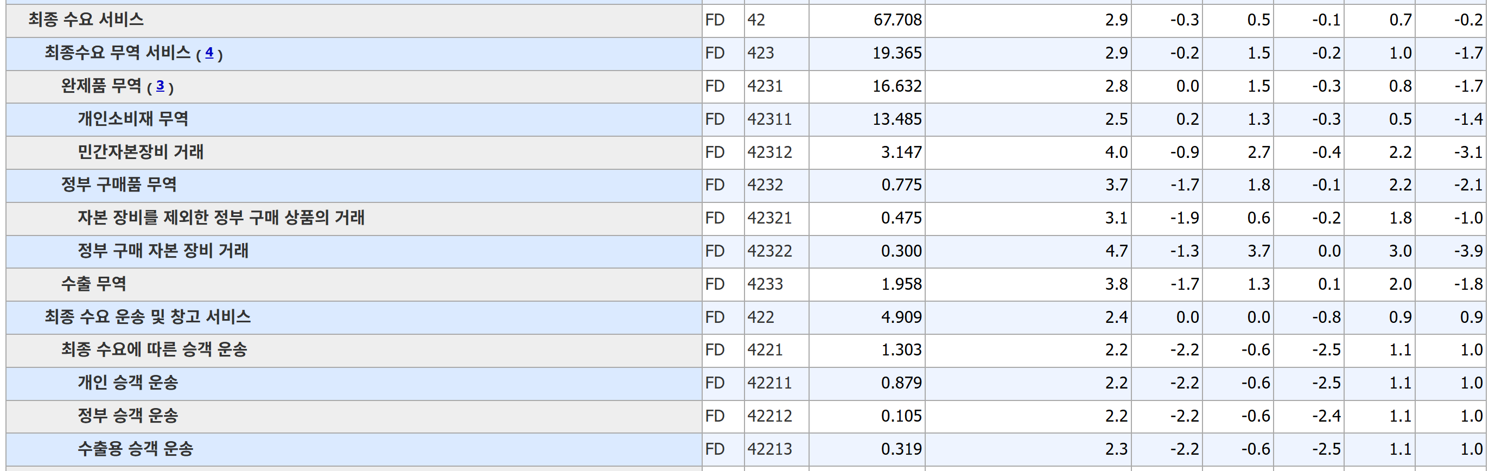Click the code cell 42311
Screen dimensions: 1489x471
(x=769, y=119)
